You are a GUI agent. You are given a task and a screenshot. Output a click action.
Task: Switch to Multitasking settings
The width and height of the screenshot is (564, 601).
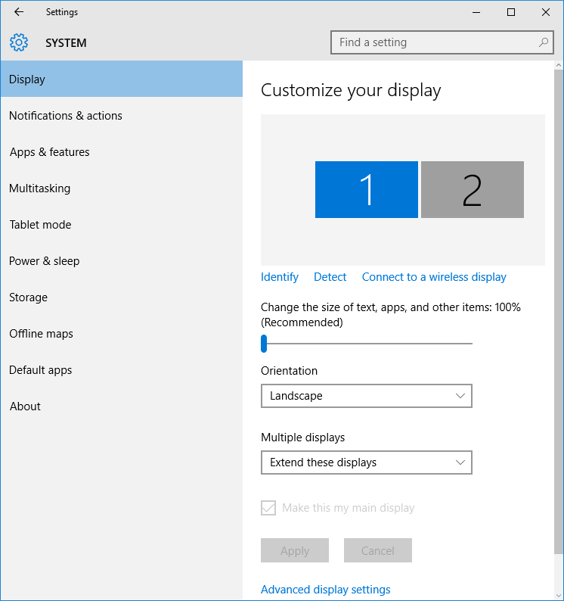pos(39,188)
